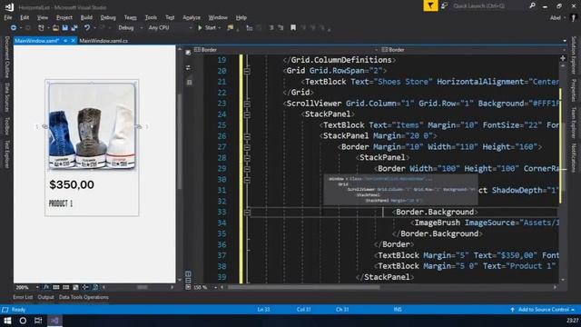Viewport: 581px width, 327px height.
Task: Click the XAML editor horizontal scrollbar
Action: [303, 287]
